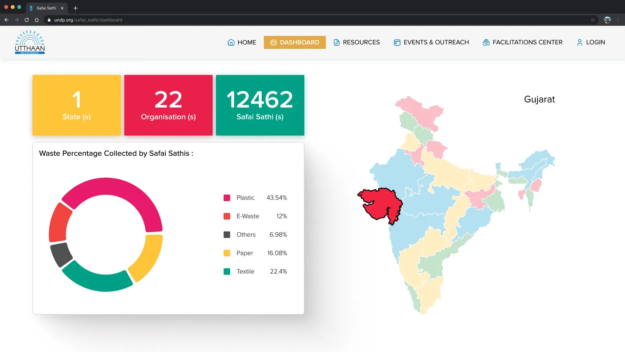This screenshot has width=625, height=352.
Task: Click the calendar icon beside EVENTS & OUTREACH
Action: [x=397, y=42]
